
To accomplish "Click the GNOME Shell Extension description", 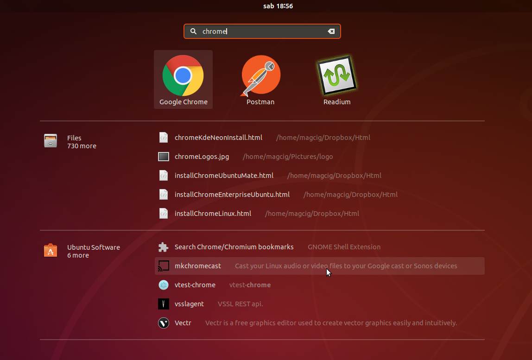I will (344, 247).
